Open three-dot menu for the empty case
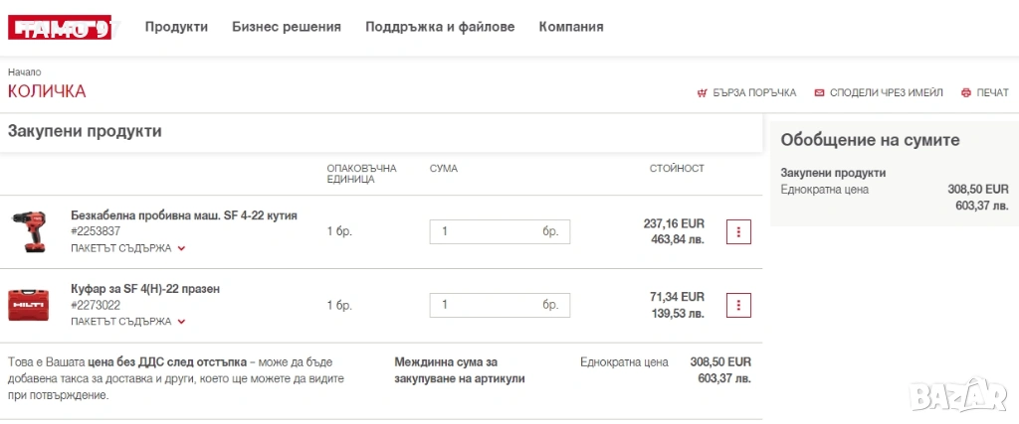 [737, 305]
